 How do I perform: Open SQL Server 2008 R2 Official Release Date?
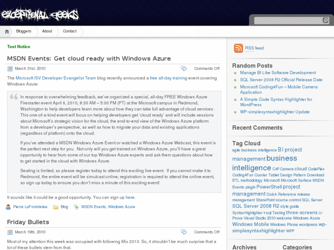point(281,80)
